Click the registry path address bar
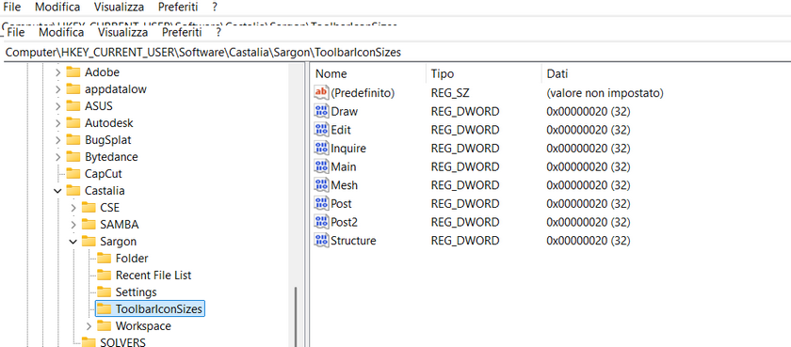The height and width of the screenshot is (347, 791). click(396, 53)
